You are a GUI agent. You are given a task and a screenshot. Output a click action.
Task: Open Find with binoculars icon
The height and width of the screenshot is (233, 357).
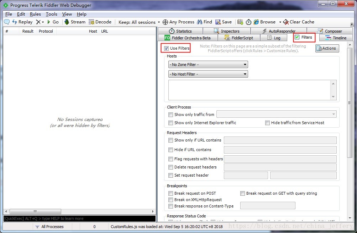click(x=204, y=22)
